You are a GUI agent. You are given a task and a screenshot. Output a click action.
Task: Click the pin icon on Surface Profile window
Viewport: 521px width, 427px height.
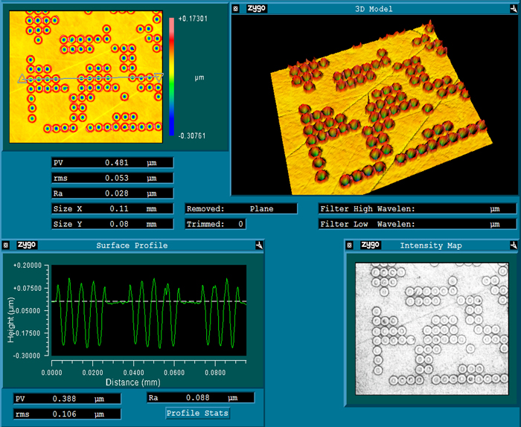tap(258, 245)
